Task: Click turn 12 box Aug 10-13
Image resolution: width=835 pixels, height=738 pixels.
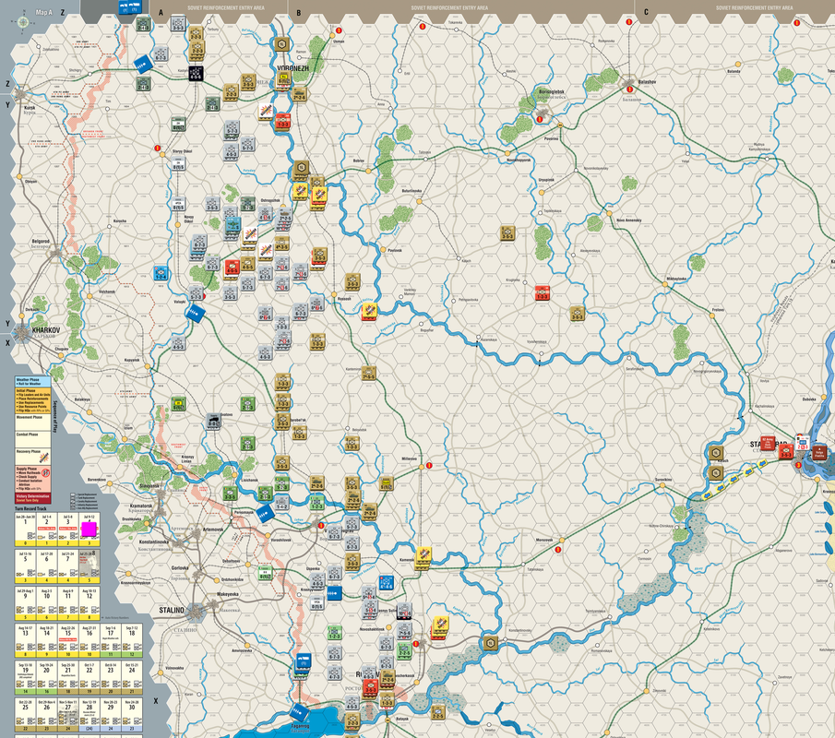Action: [x=89, y=604]
